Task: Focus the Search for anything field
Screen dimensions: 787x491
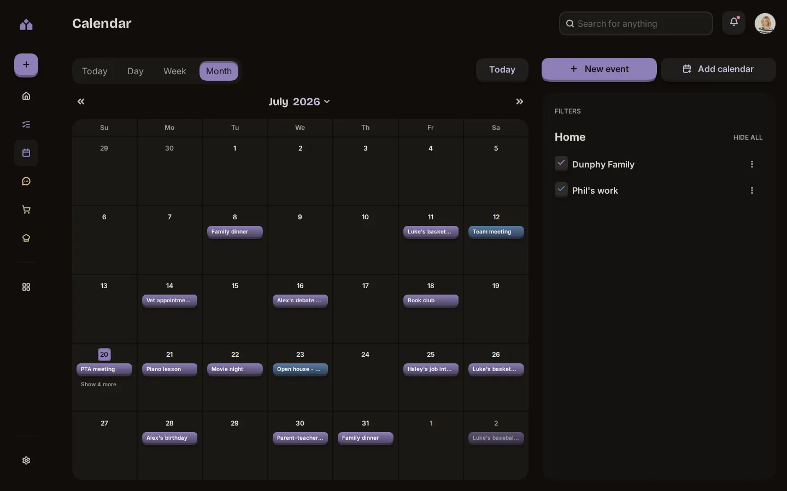Action: 636,23
